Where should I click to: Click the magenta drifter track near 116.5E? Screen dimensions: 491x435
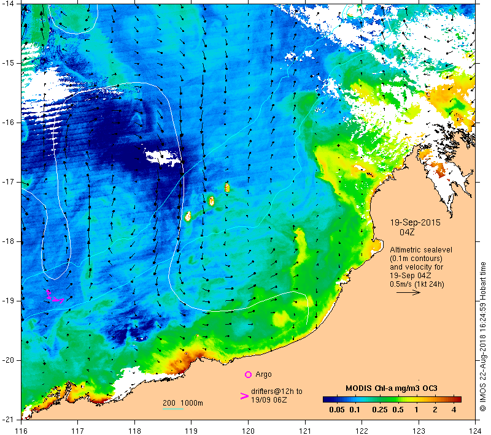tap(55, 297)
